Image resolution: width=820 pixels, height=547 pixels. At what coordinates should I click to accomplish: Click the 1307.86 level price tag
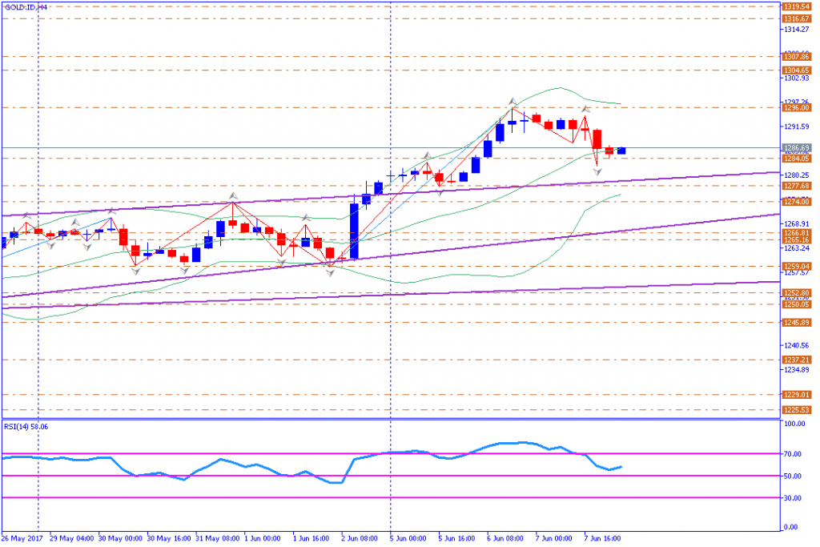(x=796, y=57)
